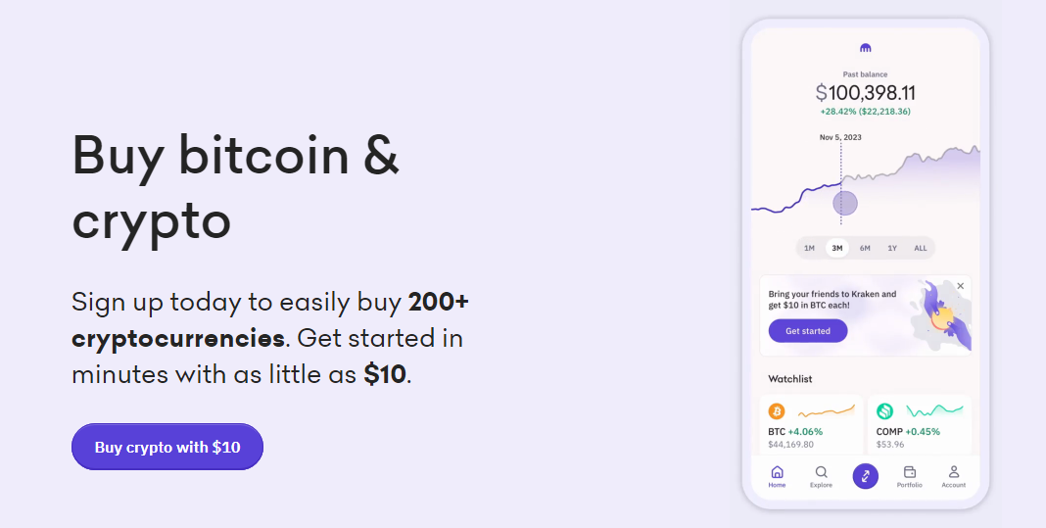Click the green COMP coin icon
Image resolution: width=1046 pixels, height=528 pixels.
click(x=885, y=411)
